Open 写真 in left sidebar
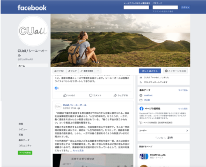Image resolution: width=206 pixels, height=167 pixels. [21, 135]
